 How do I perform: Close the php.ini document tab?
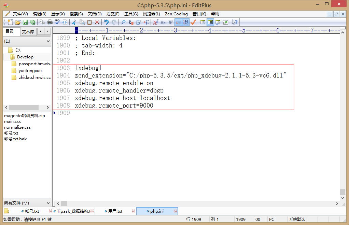pyautogui.click(x=175, y=211)
